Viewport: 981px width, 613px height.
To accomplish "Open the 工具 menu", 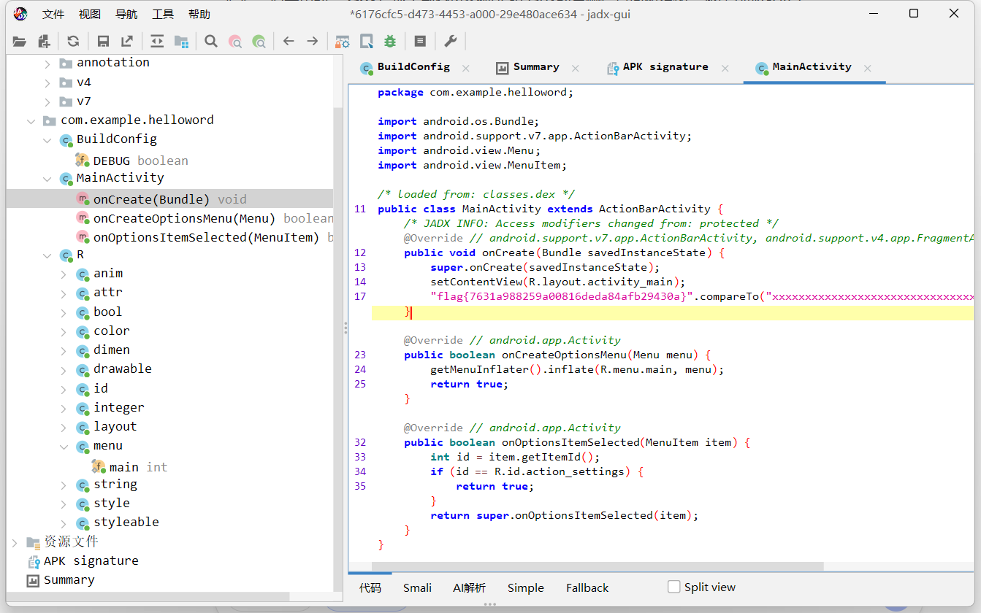I will [x=163, y=14].
